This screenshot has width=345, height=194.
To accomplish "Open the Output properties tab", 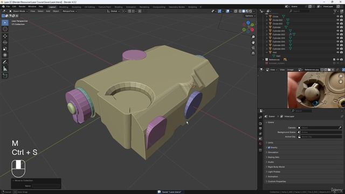I will tap(260, 128).
